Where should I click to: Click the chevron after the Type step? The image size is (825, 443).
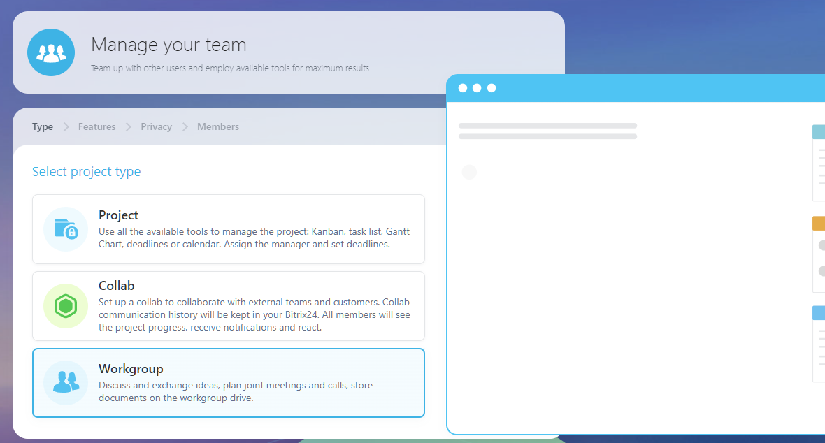[x=65, y=126]
